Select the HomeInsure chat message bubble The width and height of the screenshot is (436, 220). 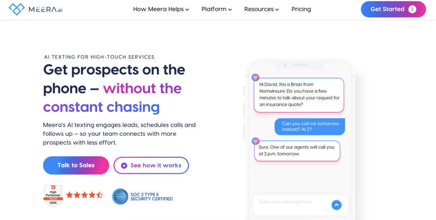(x=299, y=95)
